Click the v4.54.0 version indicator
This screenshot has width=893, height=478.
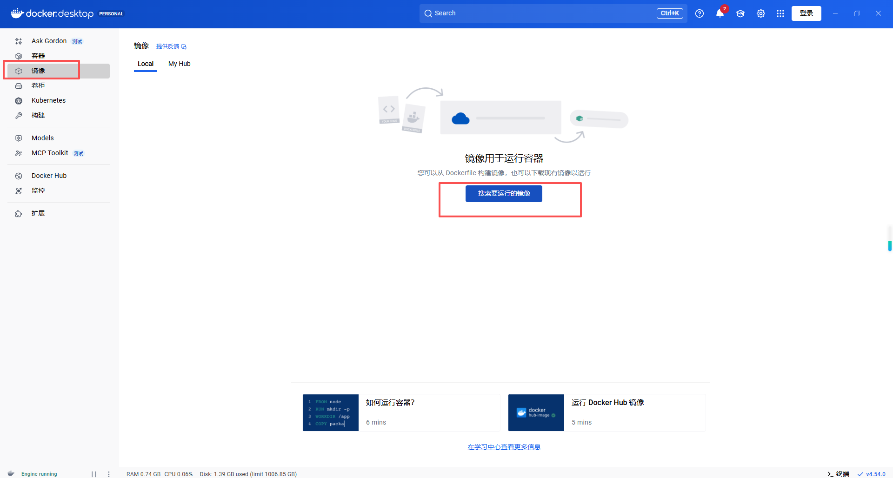click(872, 474)
